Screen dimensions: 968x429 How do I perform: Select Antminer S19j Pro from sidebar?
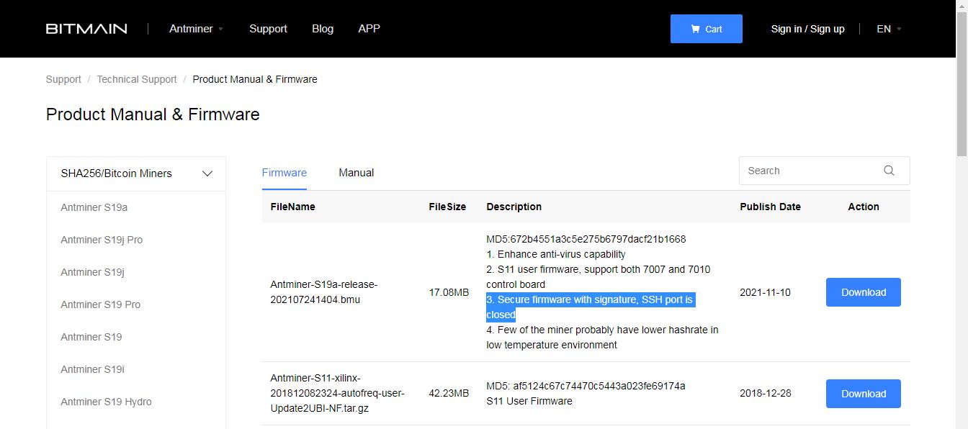100,240
